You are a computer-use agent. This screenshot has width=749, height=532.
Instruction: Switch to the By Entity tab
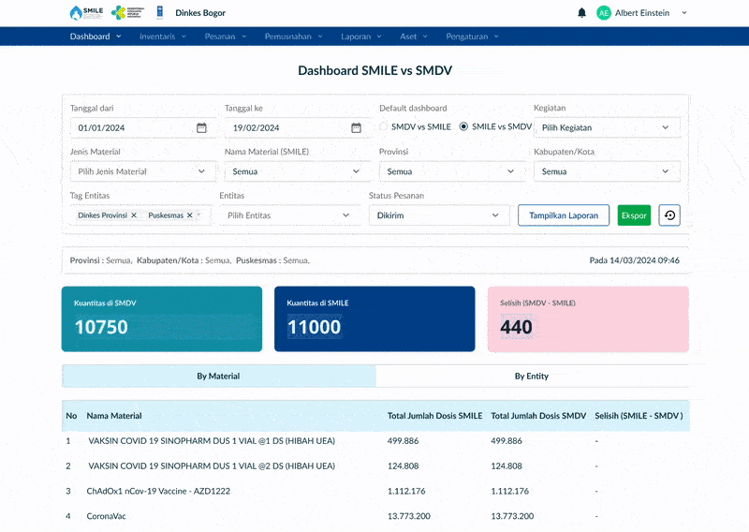tap(532, 377)
